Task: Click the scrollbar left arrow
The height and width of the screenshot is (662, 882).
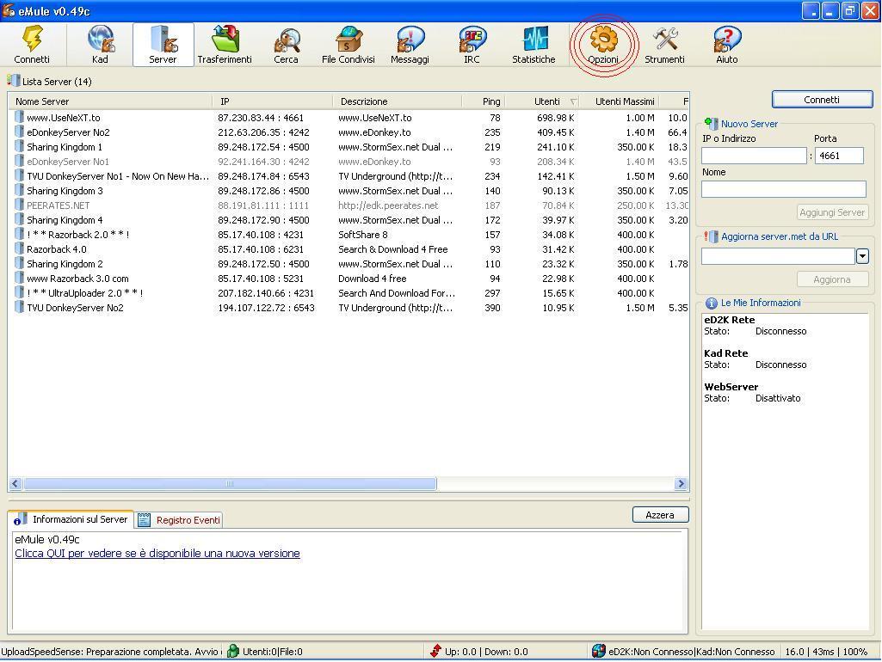Action: point(15,483)
